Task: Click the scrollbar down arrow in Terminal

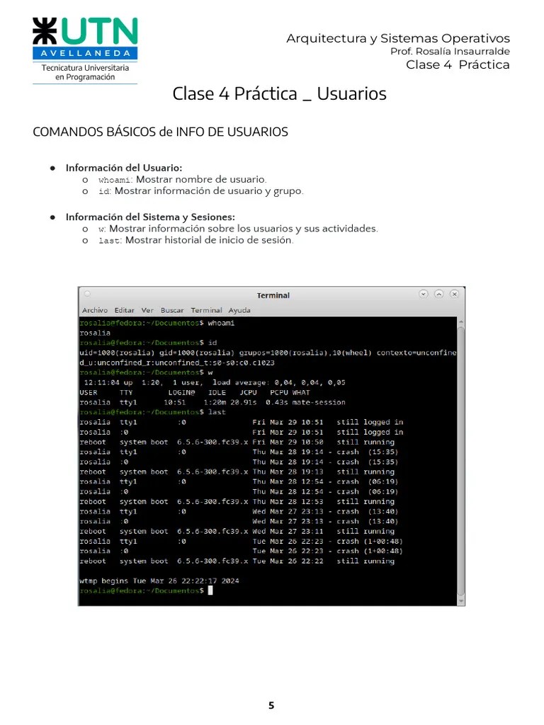Action: coord(460,601)
